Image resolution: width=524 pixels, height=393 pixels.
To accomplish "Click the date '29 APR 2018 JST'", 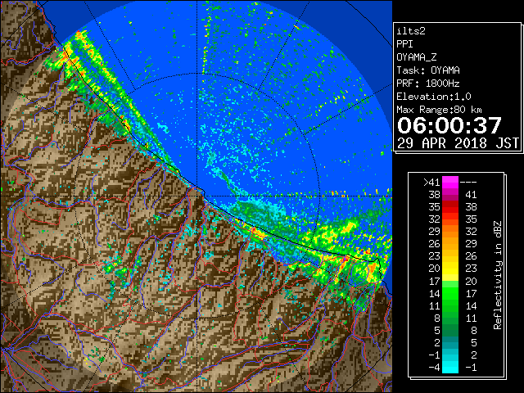I will [x=458, y=143].
